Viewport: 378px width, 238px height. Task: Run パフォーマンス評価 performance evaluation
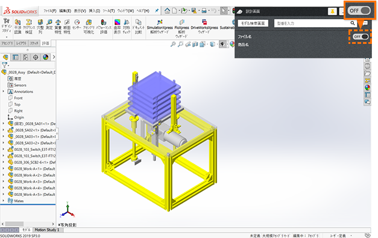(x=104, y=26)
